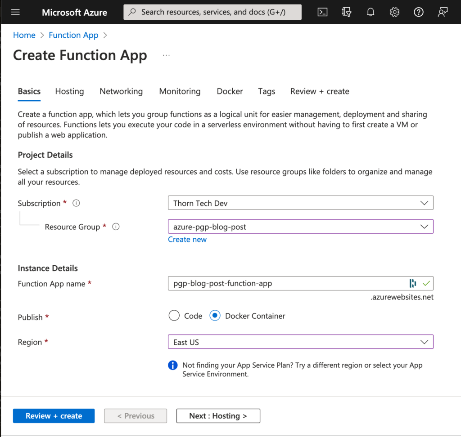461x437 pixels.
Task: Click Subscription info icon
Action: pos(76,203)
